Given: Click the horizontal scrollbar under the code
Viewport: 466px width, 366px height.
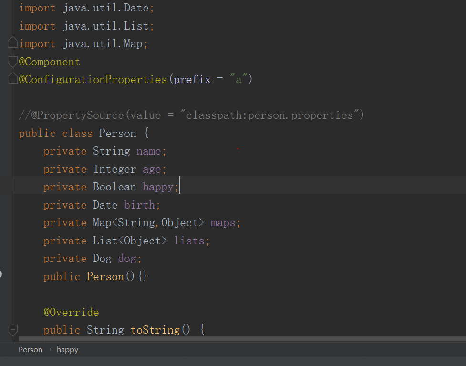Looking at the screenshot, I should tap(242, 339).
